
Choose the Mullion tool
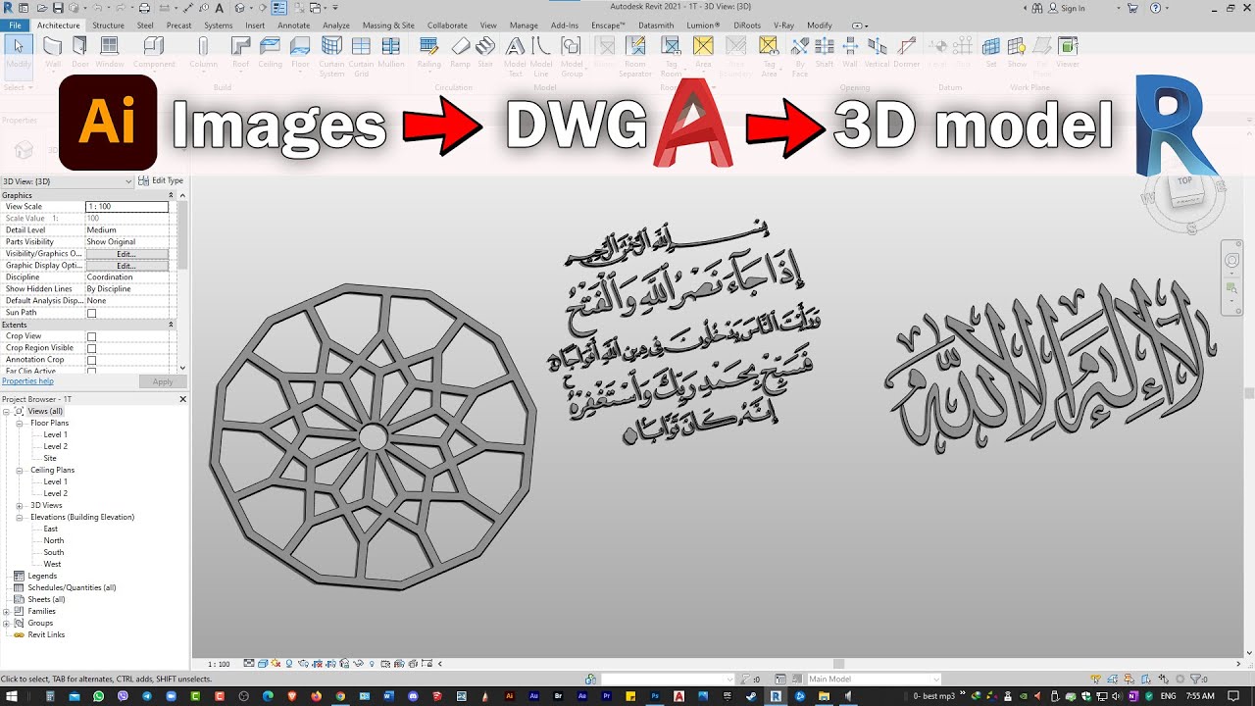click(x=391, y=52)
